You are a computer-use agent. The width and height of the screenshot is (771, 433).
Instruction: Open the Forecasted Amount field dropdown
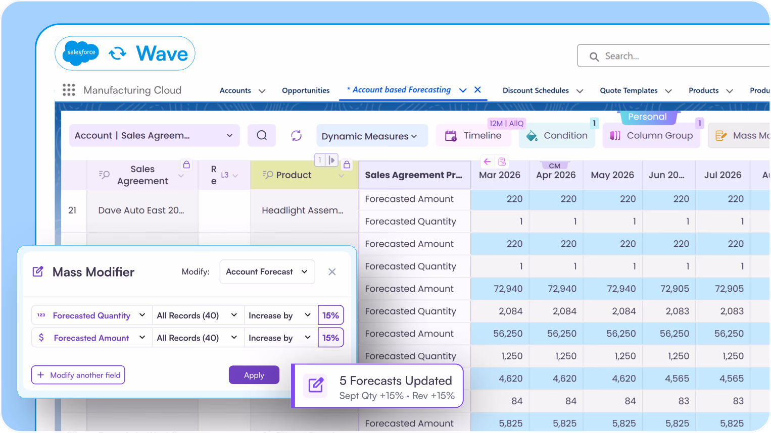coord(91,337)
